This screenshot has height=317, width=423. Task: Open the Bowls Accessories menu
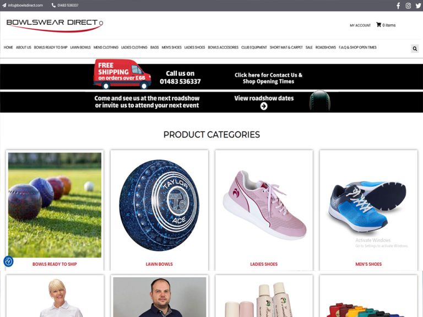[x=223, y=47]
